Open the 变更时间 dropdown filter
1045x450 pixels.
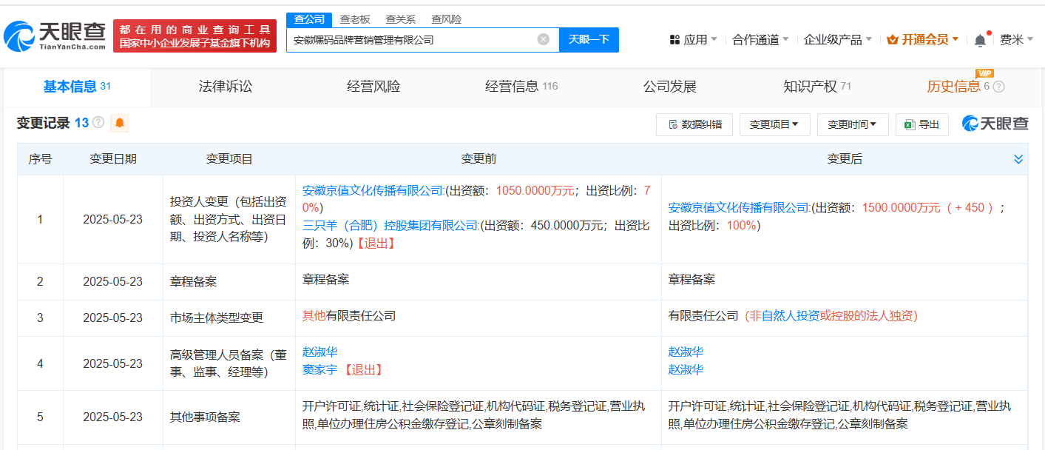coord(853,124)
